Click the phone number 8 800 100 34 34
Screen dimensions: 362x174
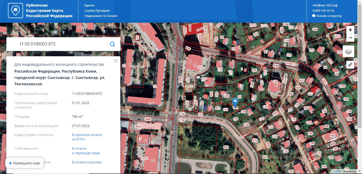(323, 11)
